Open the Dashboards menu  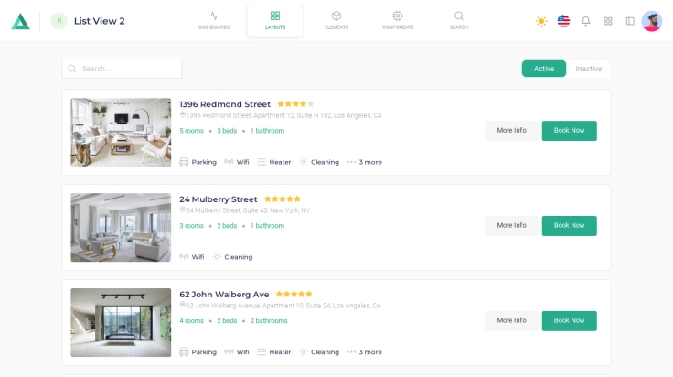(x=214, y=20)
